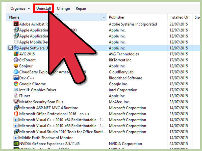Click the 25/07/2015 install date cell
202x151 pixels.
tap(179, 114)
